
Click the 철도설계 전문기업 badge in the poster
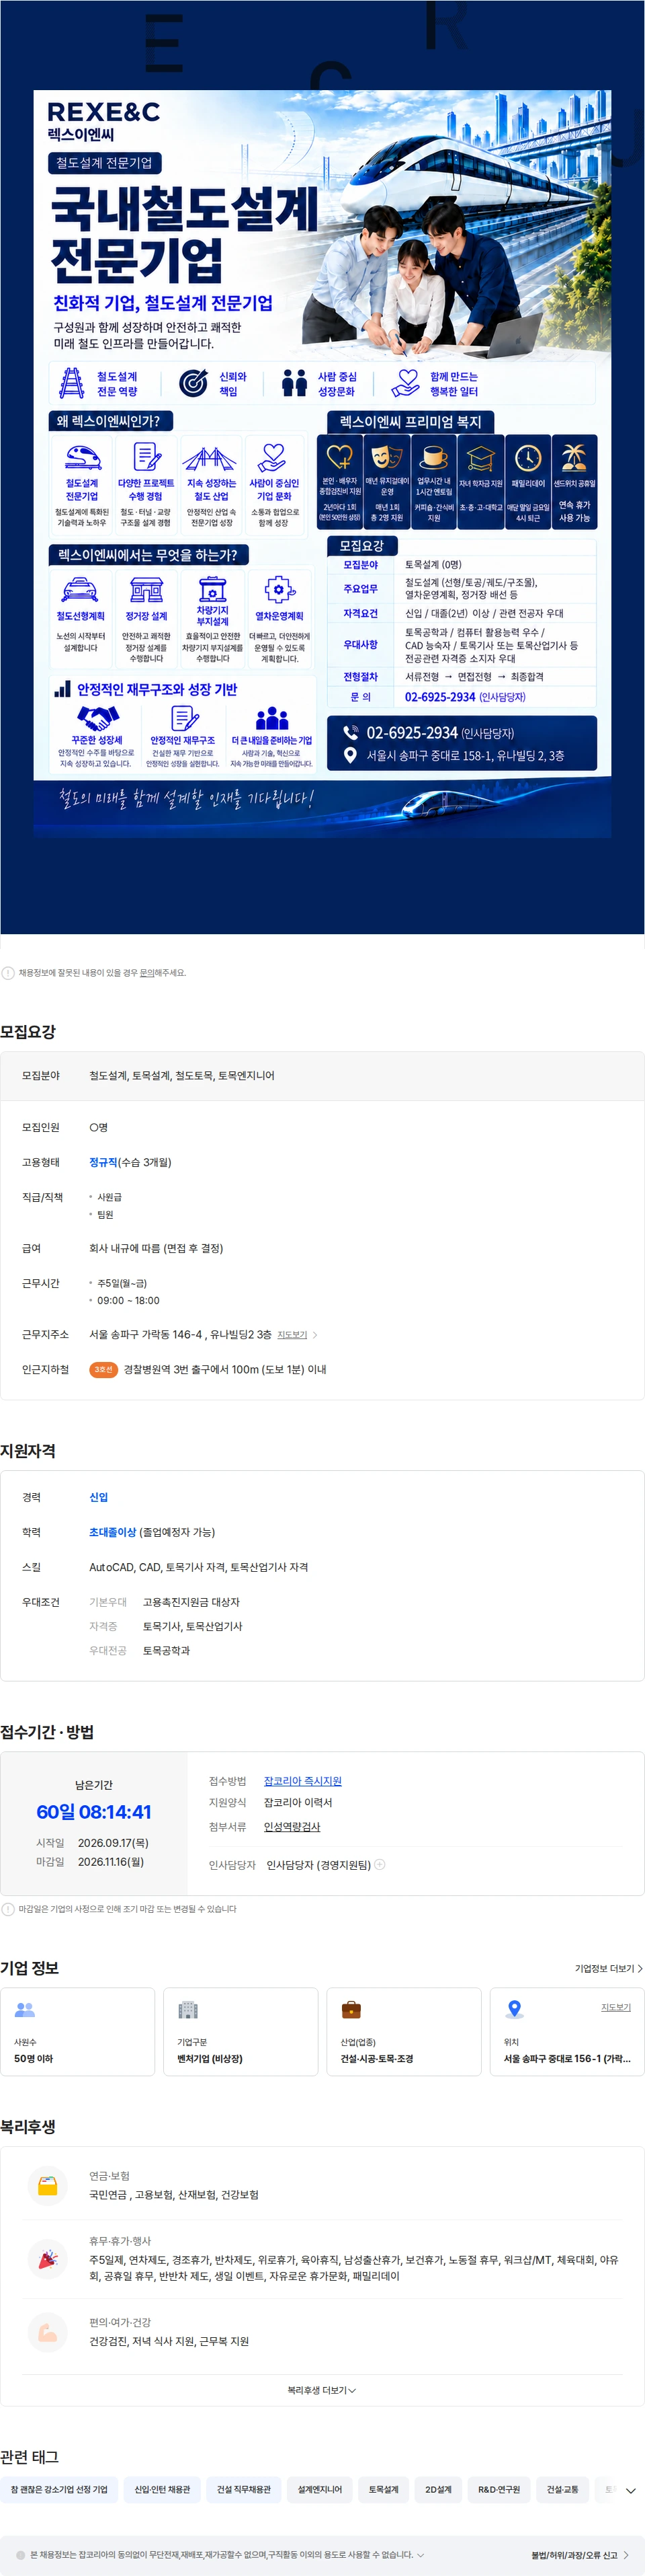pos(104,163)
